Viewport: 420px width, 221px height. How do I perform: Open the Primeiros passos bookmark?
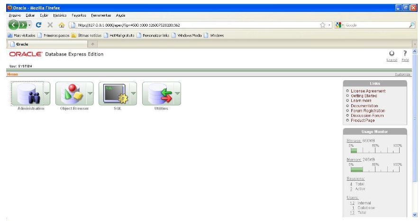pyautogui.click(x=54, y=36)
